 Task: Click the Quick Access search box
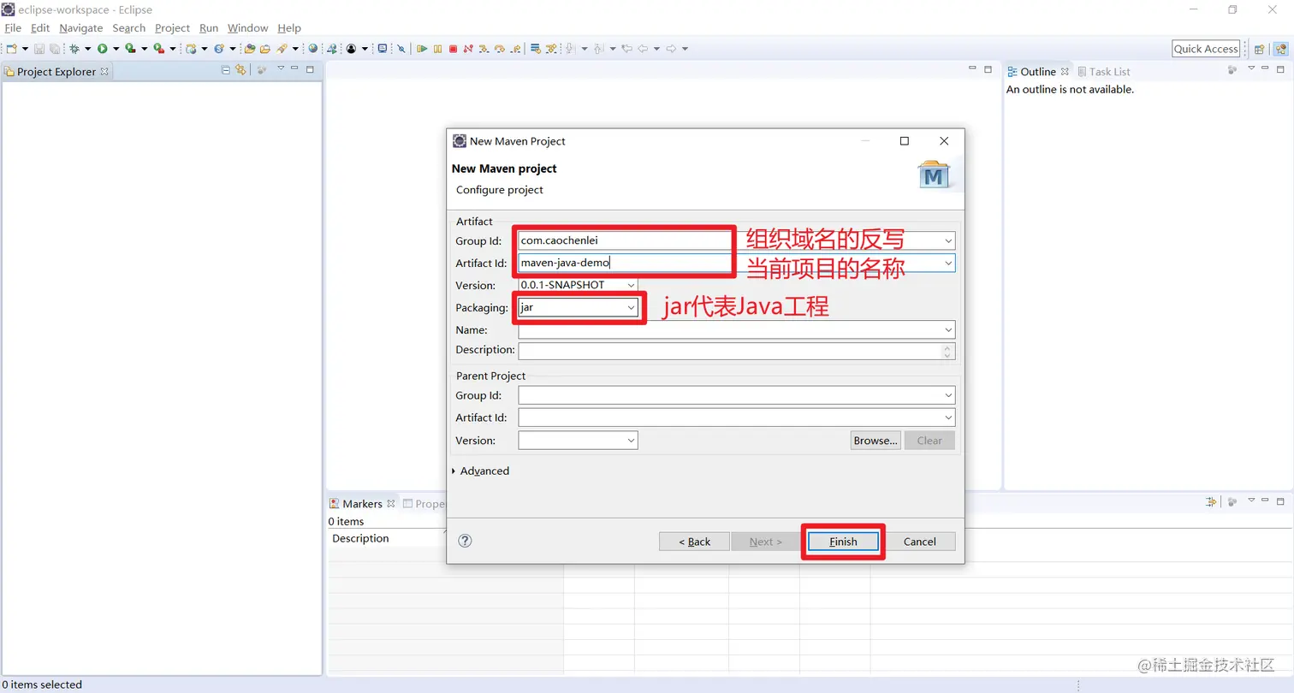[1206, 49]
